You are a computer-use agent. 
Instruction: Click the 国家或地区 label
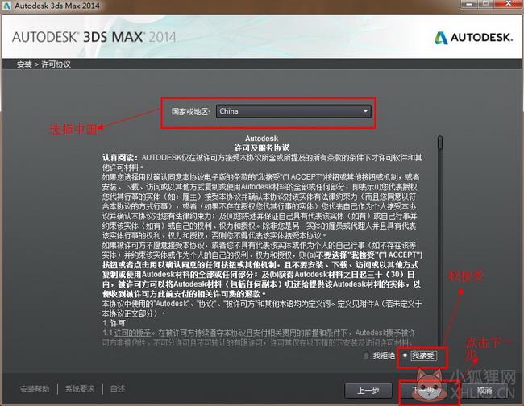tap(191, 111)
